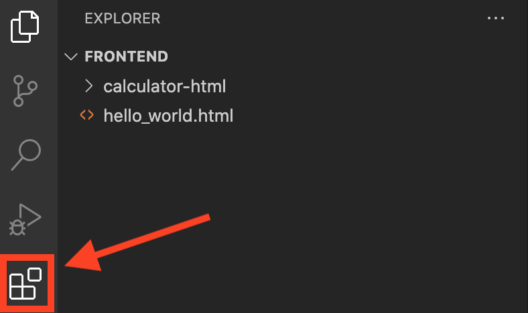Click the small detached square of Extensions icon

pos(35,274)
